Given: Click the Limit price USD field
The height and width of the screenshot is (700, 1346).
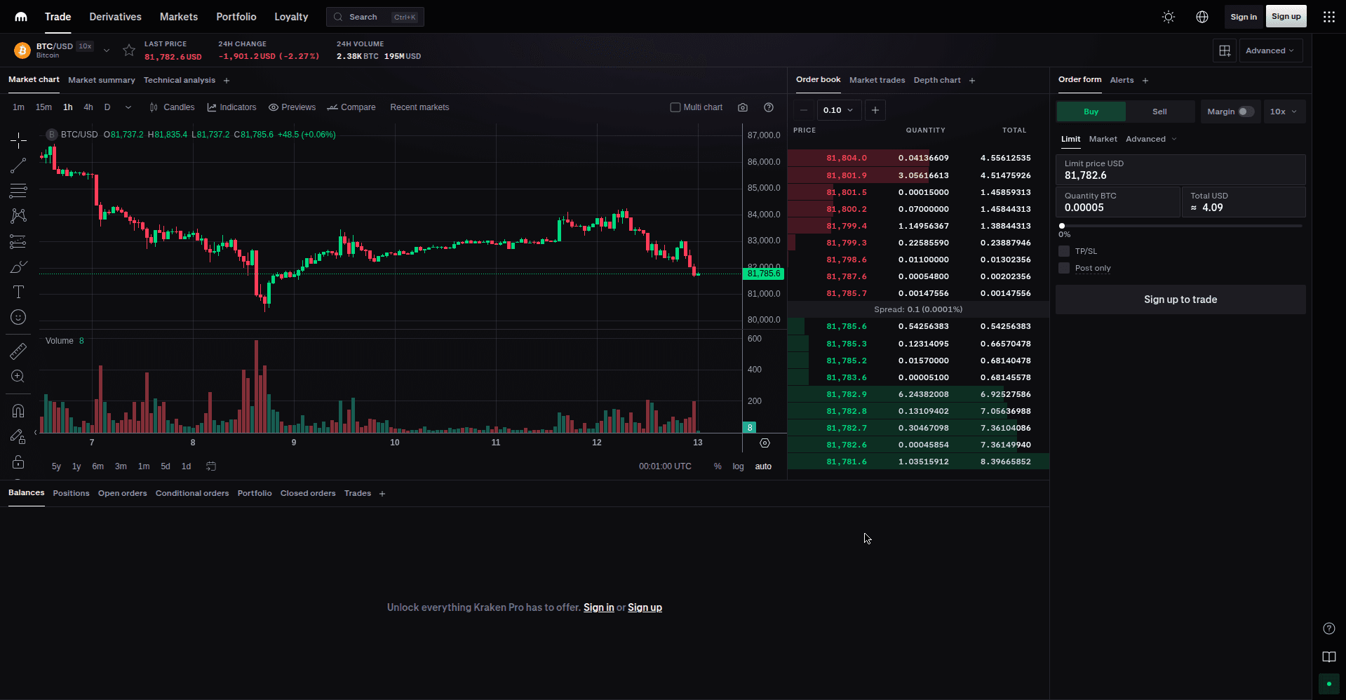Looking at the screenshot, I should point(1180,170).
